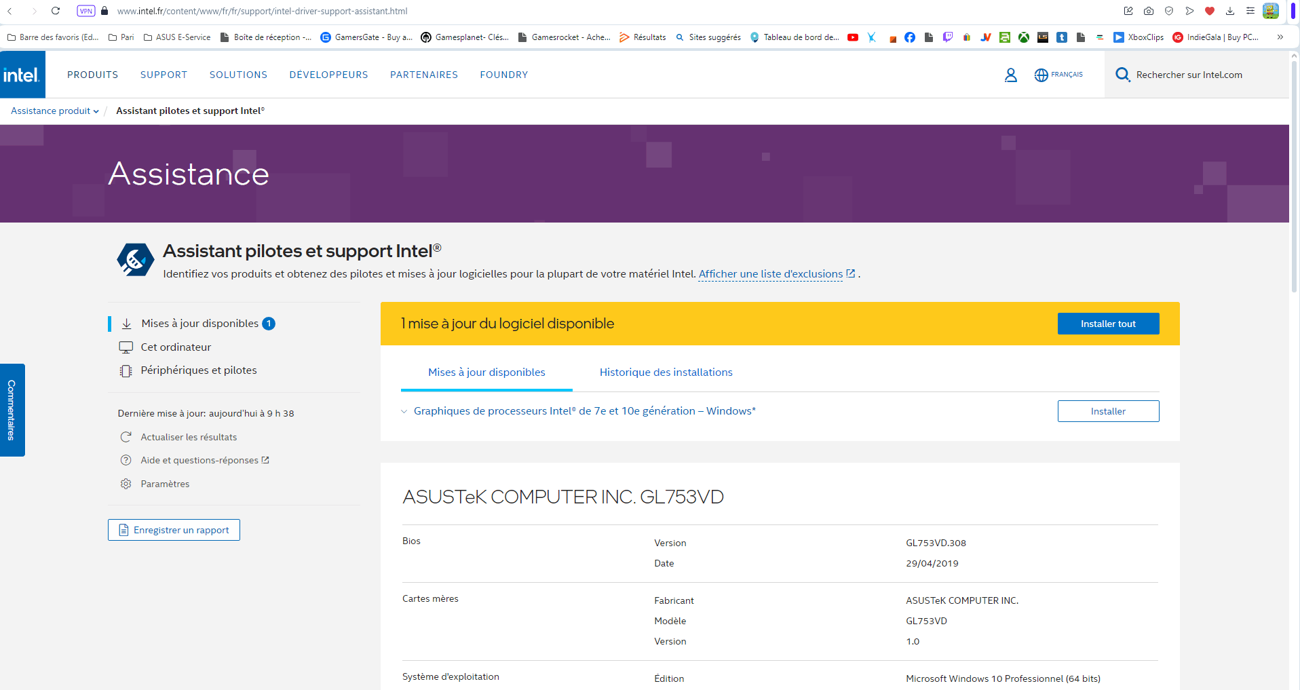Screen dimensions: 1300x690
Task: Open the IndieGala bookmark
Action: (x=1215, y=37)
